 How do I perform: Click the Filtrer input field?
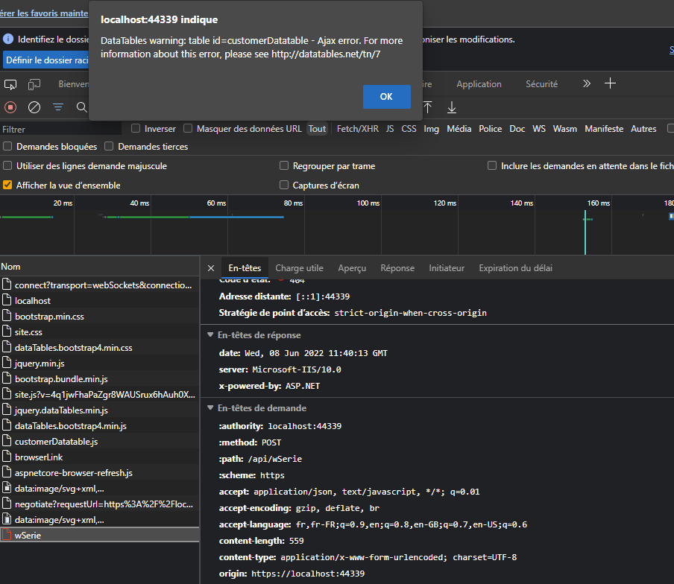(x=60, y=129)
